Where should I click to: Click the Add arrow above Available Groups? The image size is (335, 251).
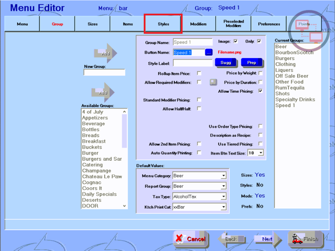point(103,92)
